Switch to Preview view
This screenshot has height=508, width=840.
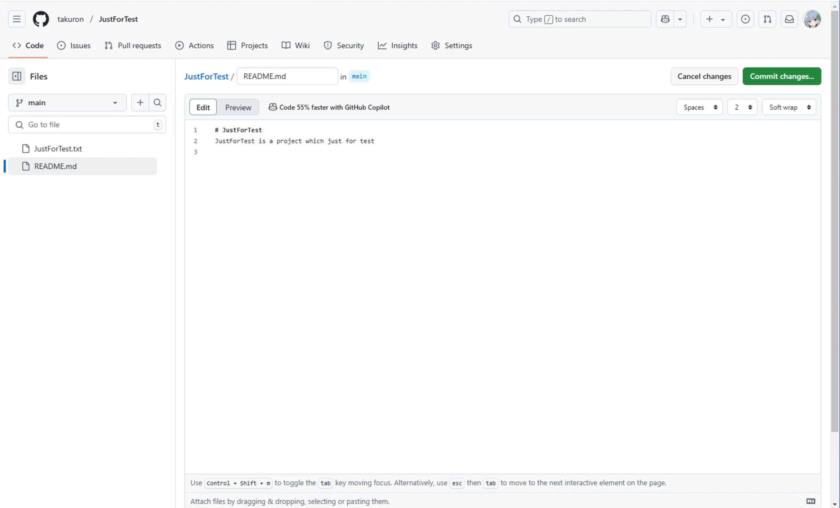point(238,107)
